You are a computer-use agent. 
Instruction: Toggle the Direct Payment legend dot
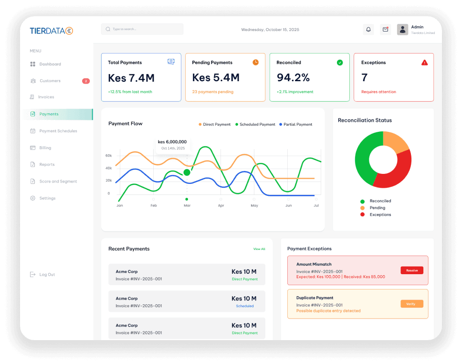199,124
